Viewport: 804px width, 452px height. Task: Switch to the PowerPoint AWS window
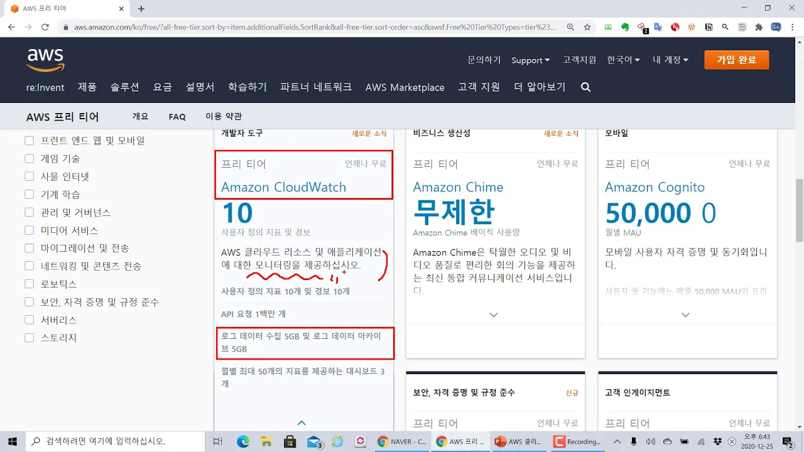click(x=518, y=441)
